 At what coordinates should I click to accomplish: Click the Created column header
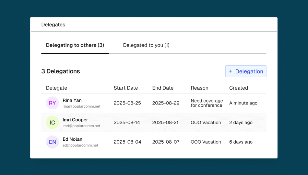point(238,88)
